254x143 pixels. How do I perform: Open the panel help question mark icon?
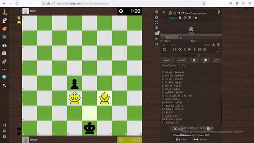pos(219,12)
